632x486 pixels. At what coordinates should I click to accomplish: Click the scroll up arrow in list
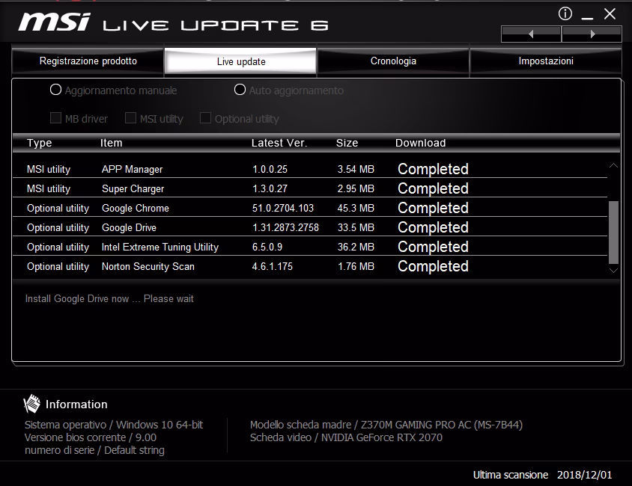click(x=613, y=165)
